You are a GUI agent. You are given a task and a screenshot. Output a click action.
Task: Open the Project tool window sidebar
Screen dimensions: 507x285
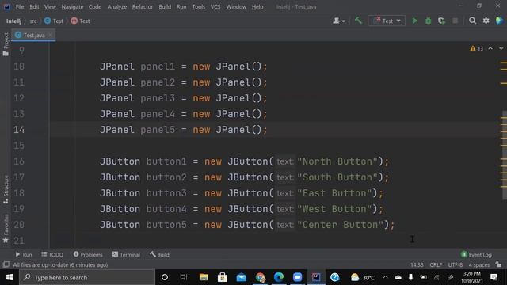6,44
